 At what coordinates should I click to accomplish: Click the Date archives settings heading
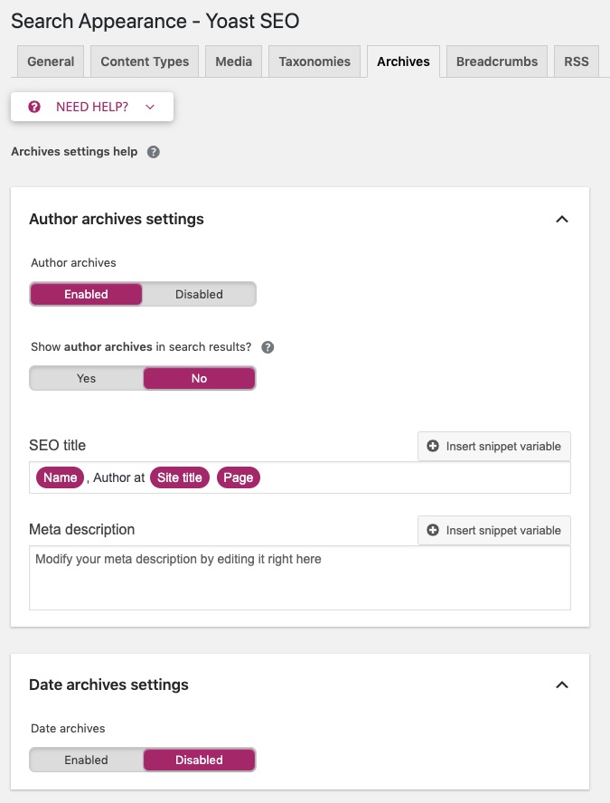(x=108, y=685)
